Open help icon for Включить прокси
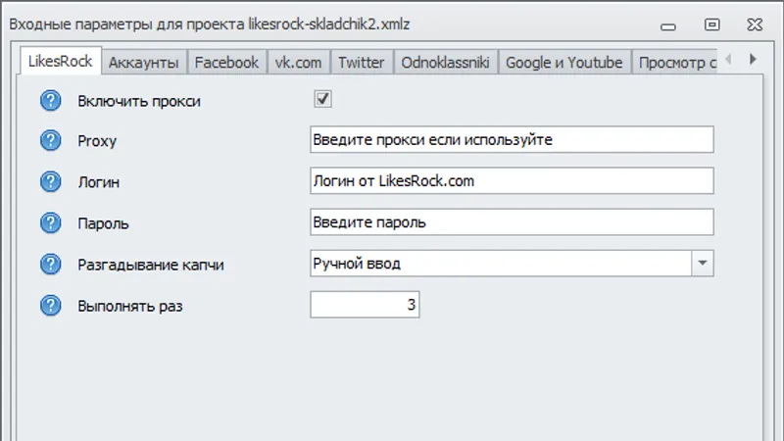Image resolution: width=784 pixels, height=441 pixels. (x=51, y=101)
